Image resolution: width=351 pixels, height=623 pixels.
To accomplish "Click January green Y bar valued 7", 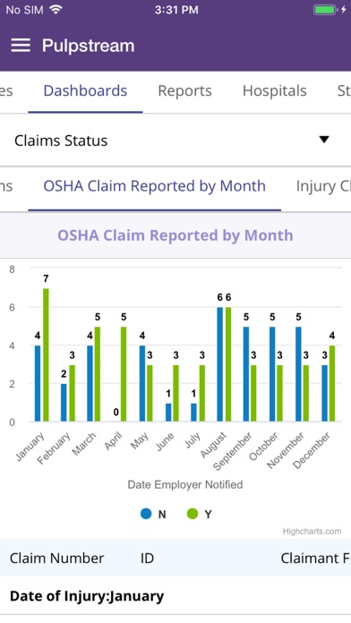I will click(46, 354).
